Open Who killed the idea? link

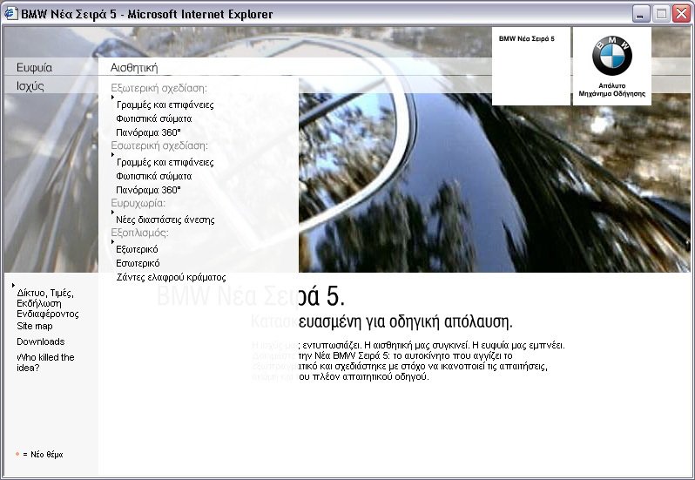(45, 362)
